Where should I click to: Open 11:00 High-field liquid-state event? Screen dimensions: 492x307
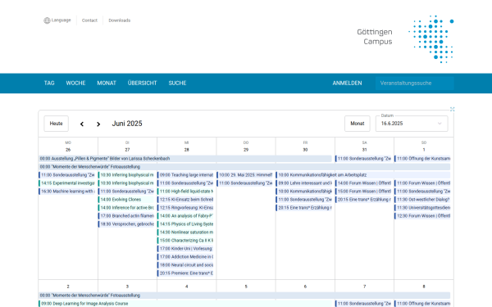pos(185,191)
